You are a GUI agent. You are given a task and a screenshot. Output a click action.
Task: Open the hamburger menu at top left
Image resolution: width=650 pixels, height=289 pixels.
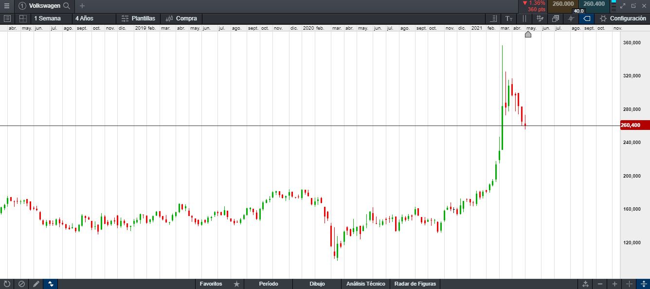[x=7, y=6]
